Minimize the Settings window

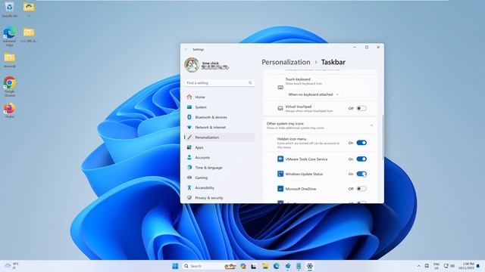355,47
